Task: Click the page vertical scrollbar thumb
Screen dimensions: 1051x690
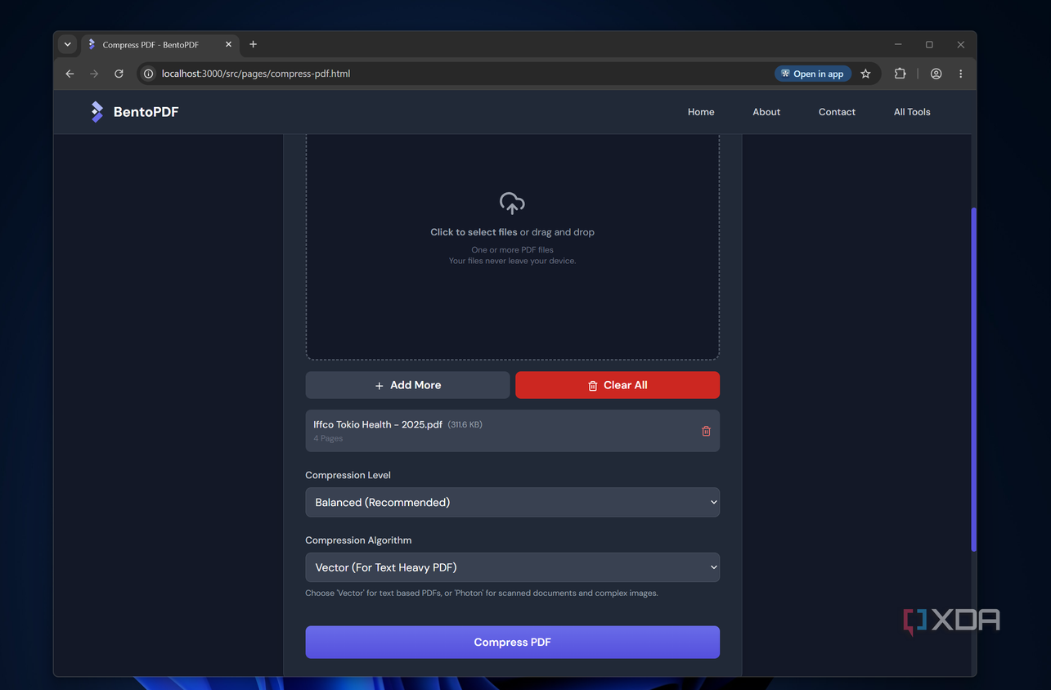Action: pos(973,379)
